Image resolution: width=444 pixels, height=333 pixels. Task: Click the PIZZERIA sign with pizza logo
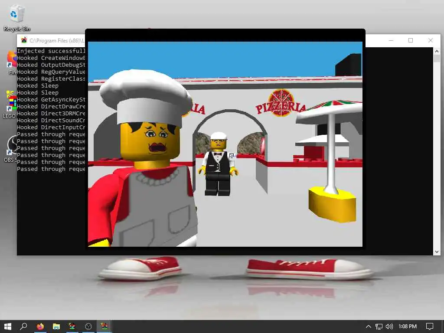click(281, 104)
